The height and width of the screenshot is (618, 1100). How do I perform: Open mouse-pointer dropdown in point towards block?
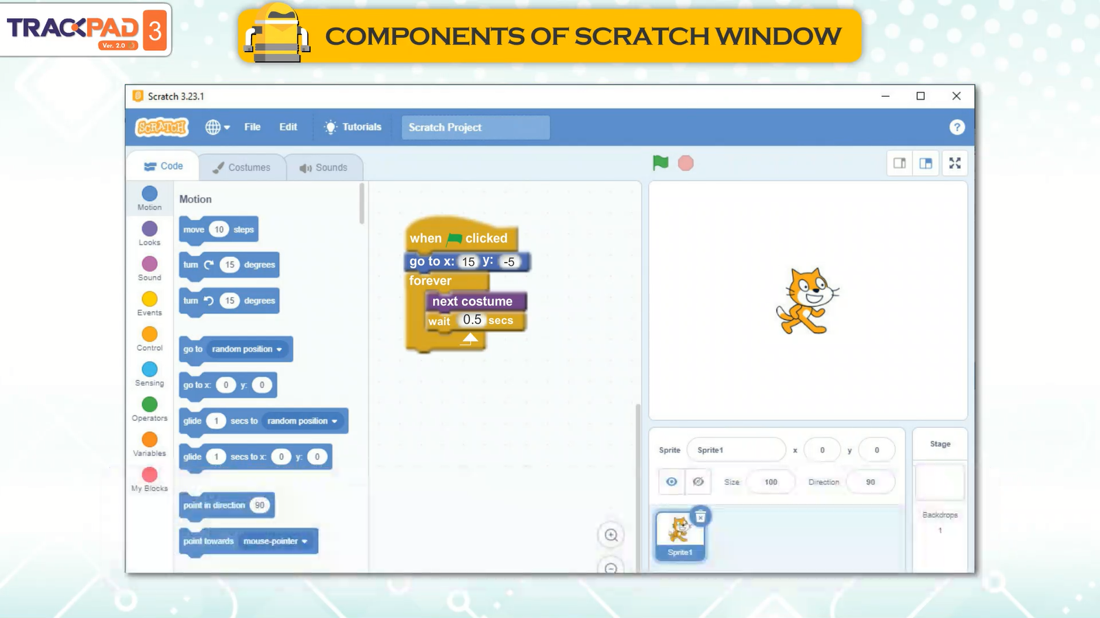point(275,541)
